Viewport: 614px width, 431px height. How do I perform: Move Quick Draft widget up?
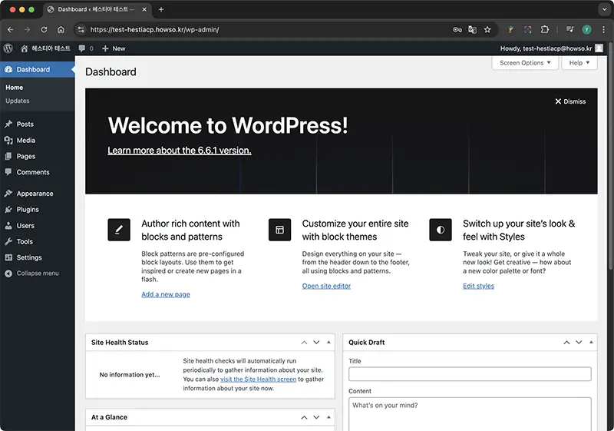click(x=566, y=343)
